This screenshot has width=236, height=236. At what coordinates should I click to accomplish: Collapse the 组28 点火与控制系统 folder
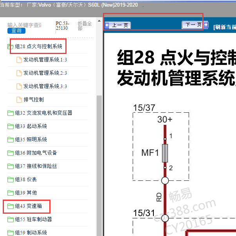coord(38,46)
